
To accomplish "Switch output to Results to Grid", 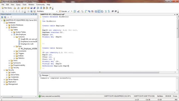I will [99, 11].
